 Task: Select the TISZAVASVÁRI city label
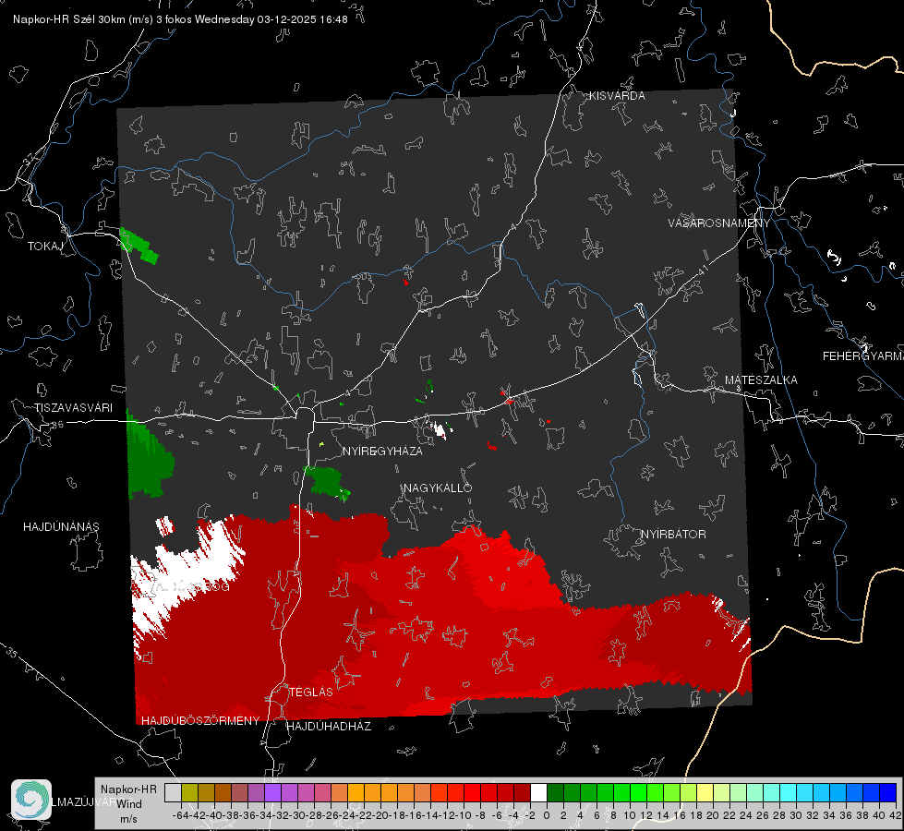73,408
